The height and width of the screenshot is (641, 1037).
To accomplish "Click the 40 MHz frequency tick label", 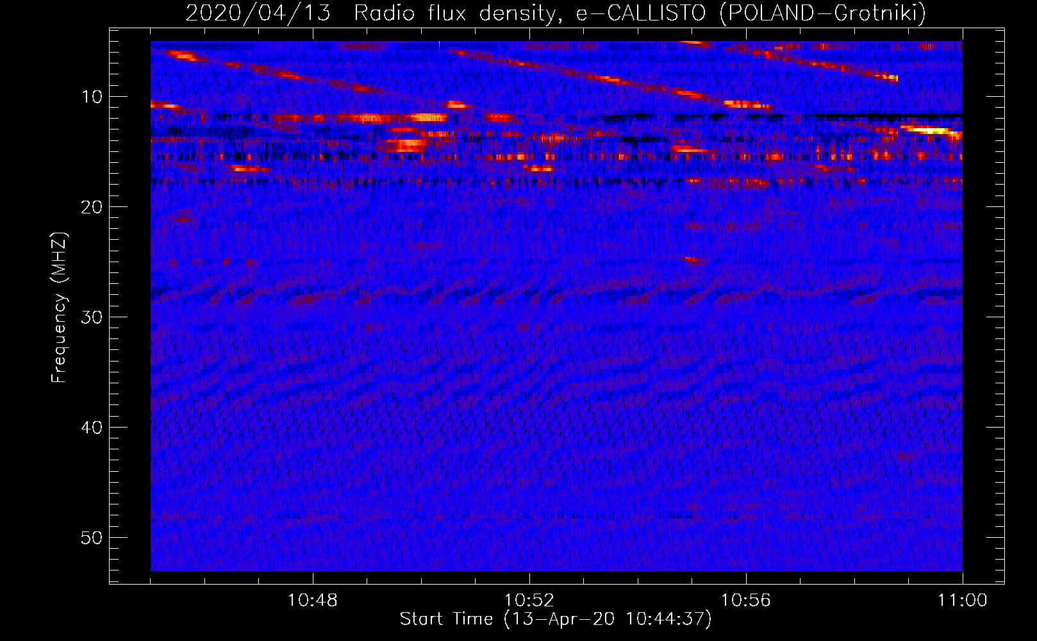I will point(92,428).
